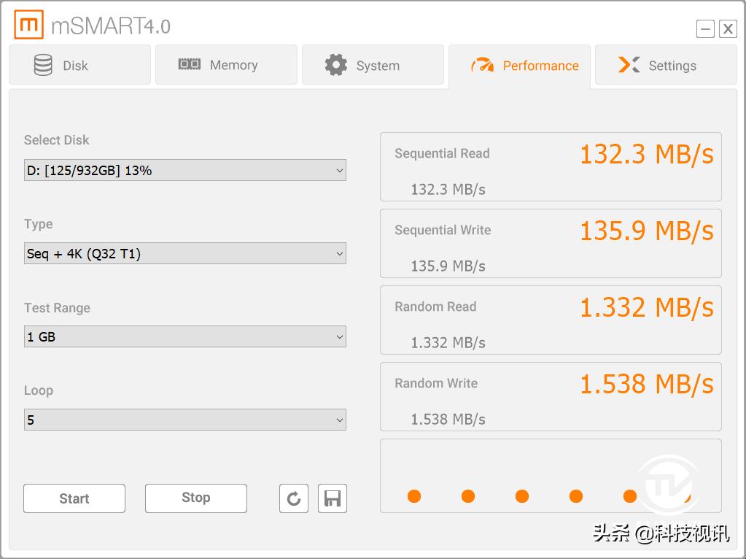Click the first orange progress dot
The width and height of the screenshot is (746, 559).
point(414,496)
